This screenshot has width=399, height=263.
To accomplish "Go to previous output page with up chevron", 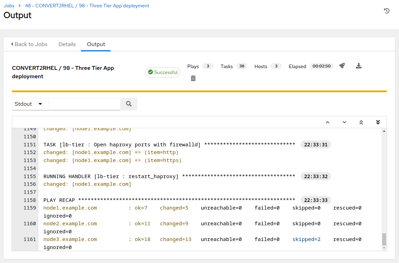I will click(328, 122).
